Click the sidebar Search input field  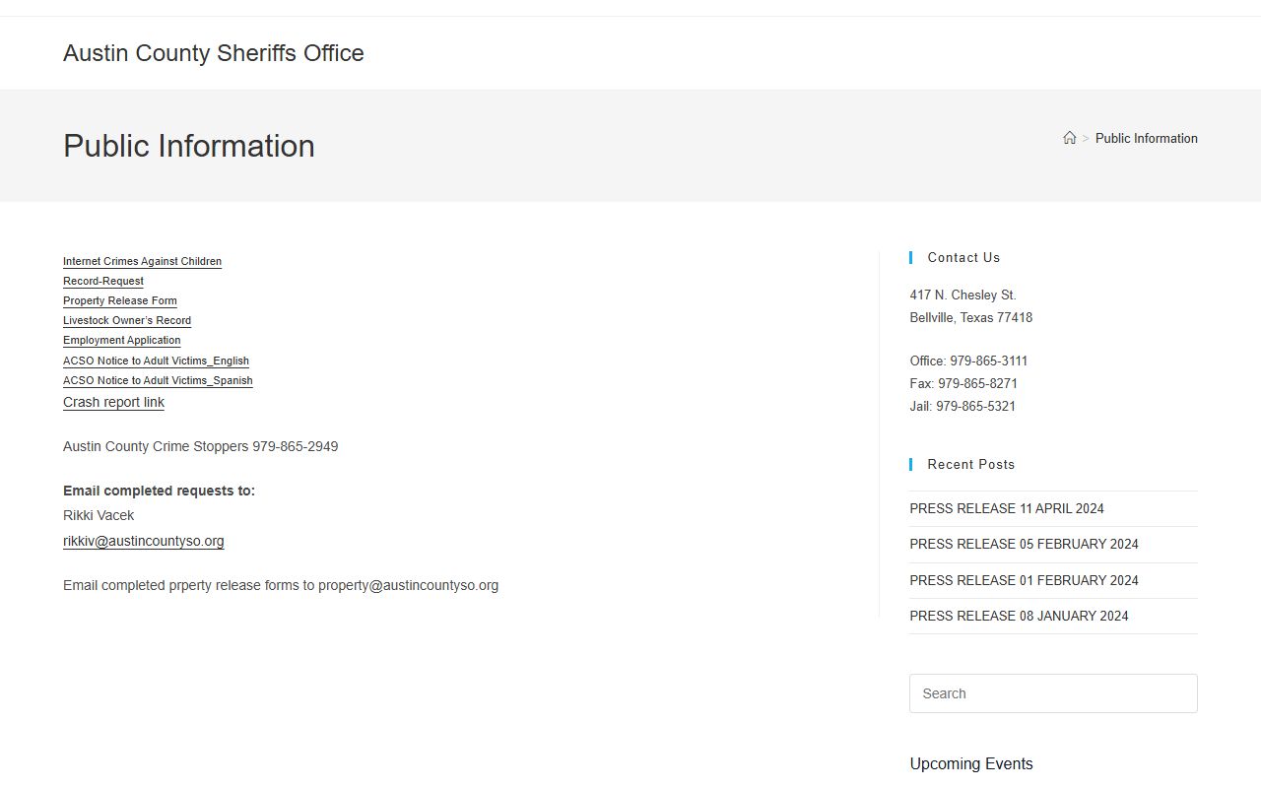point(1053,693)
